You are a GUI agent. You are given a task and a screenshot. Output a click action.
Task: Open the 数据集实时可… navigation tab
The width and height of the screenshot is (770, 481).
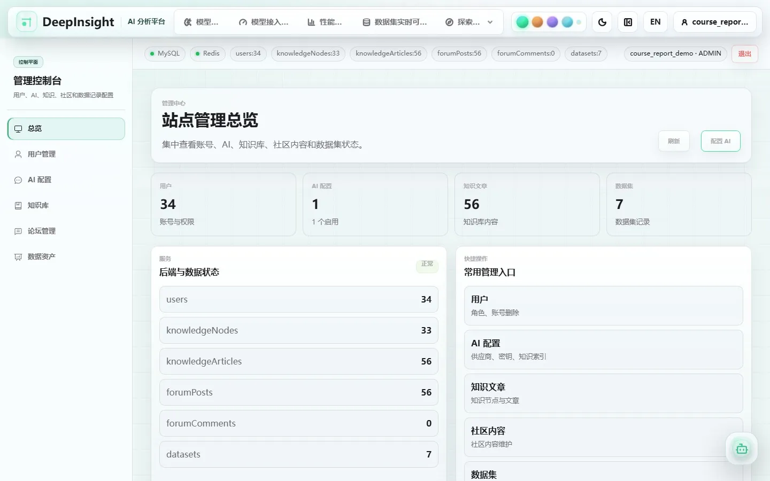395,22
